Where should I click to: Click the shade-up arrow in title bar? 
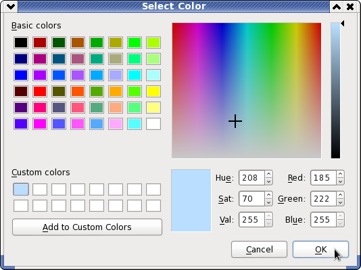(337, 7)
